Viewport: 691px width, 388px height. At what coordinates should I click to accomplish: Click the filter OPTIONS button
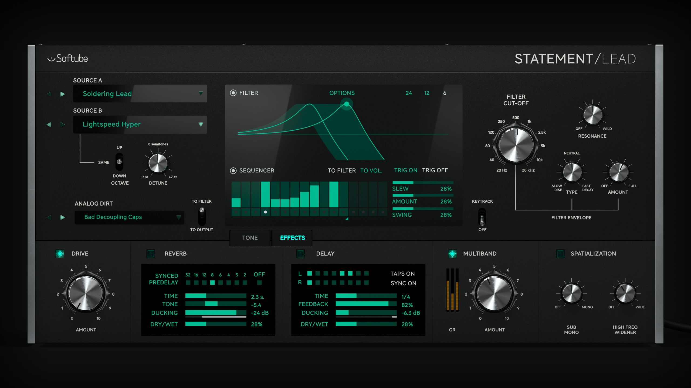click(x=342, y=93)
